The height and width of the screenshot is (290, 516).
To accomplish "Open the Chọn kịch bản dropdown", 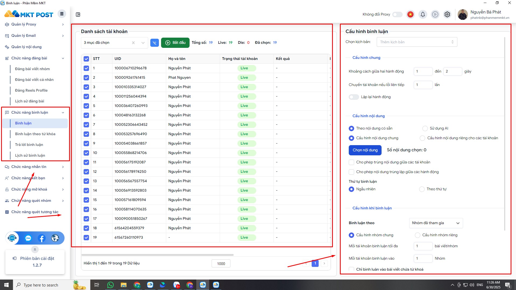I will 417,42.
